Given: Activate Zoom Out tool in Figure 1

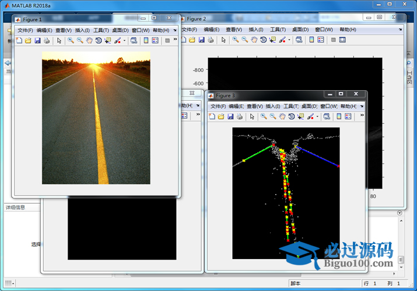Looking at the screenshot, I should pyautogui.click(x=80, y=41).
